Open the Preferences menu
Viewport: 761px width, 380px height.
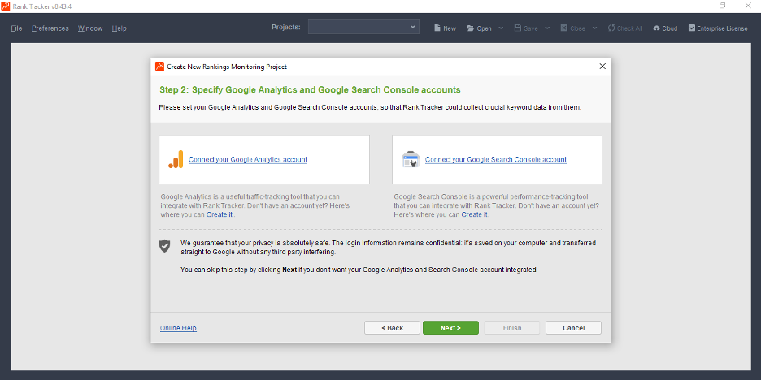[50, 28]
